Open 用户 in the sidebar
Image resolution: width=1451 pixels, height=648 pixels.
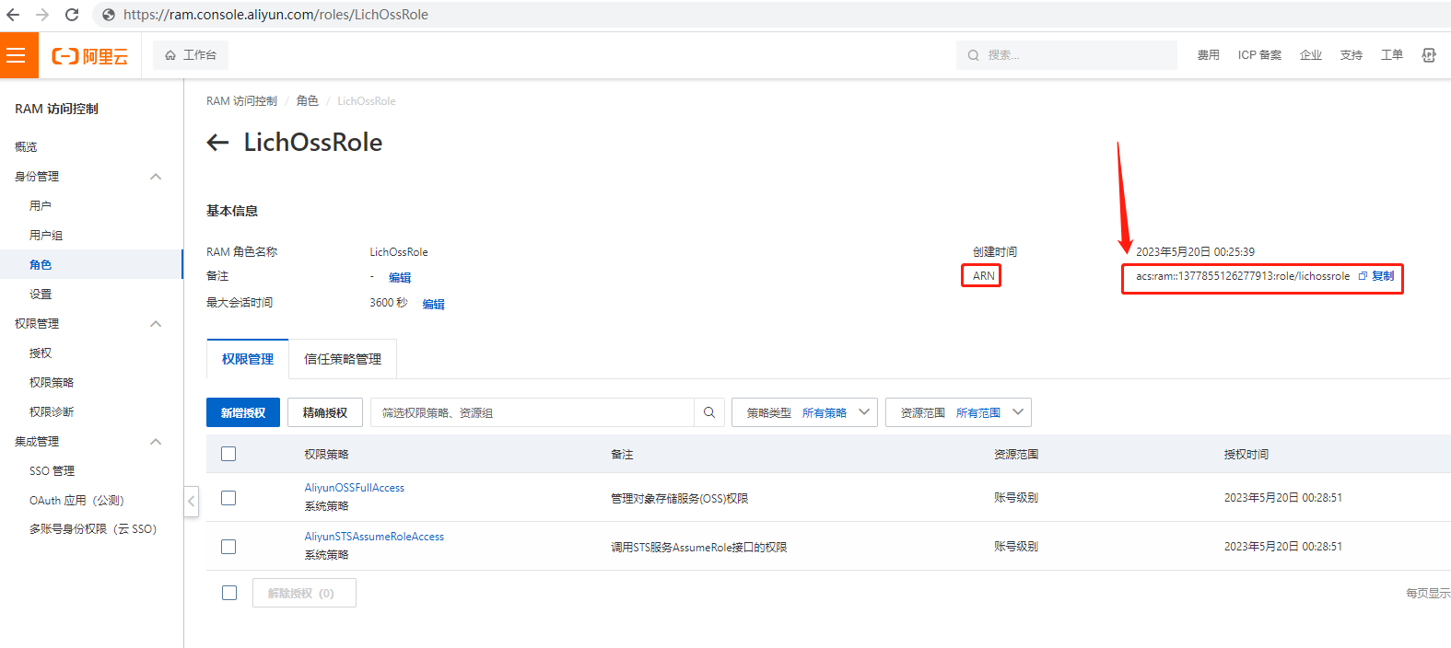[41, 206]
